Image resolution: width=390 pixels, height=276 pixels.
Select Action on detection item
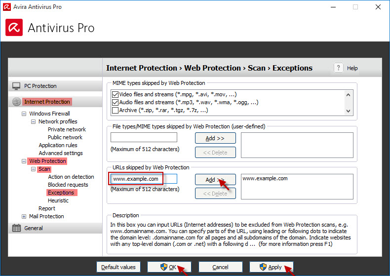click(x=71, y=177)
